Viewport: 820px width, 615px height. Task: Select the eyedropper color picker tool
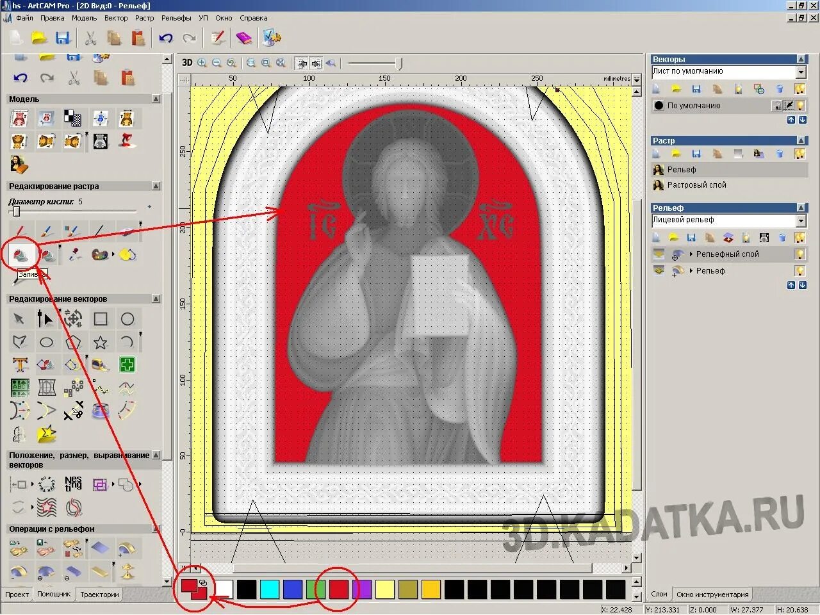[x=74, y=254]
